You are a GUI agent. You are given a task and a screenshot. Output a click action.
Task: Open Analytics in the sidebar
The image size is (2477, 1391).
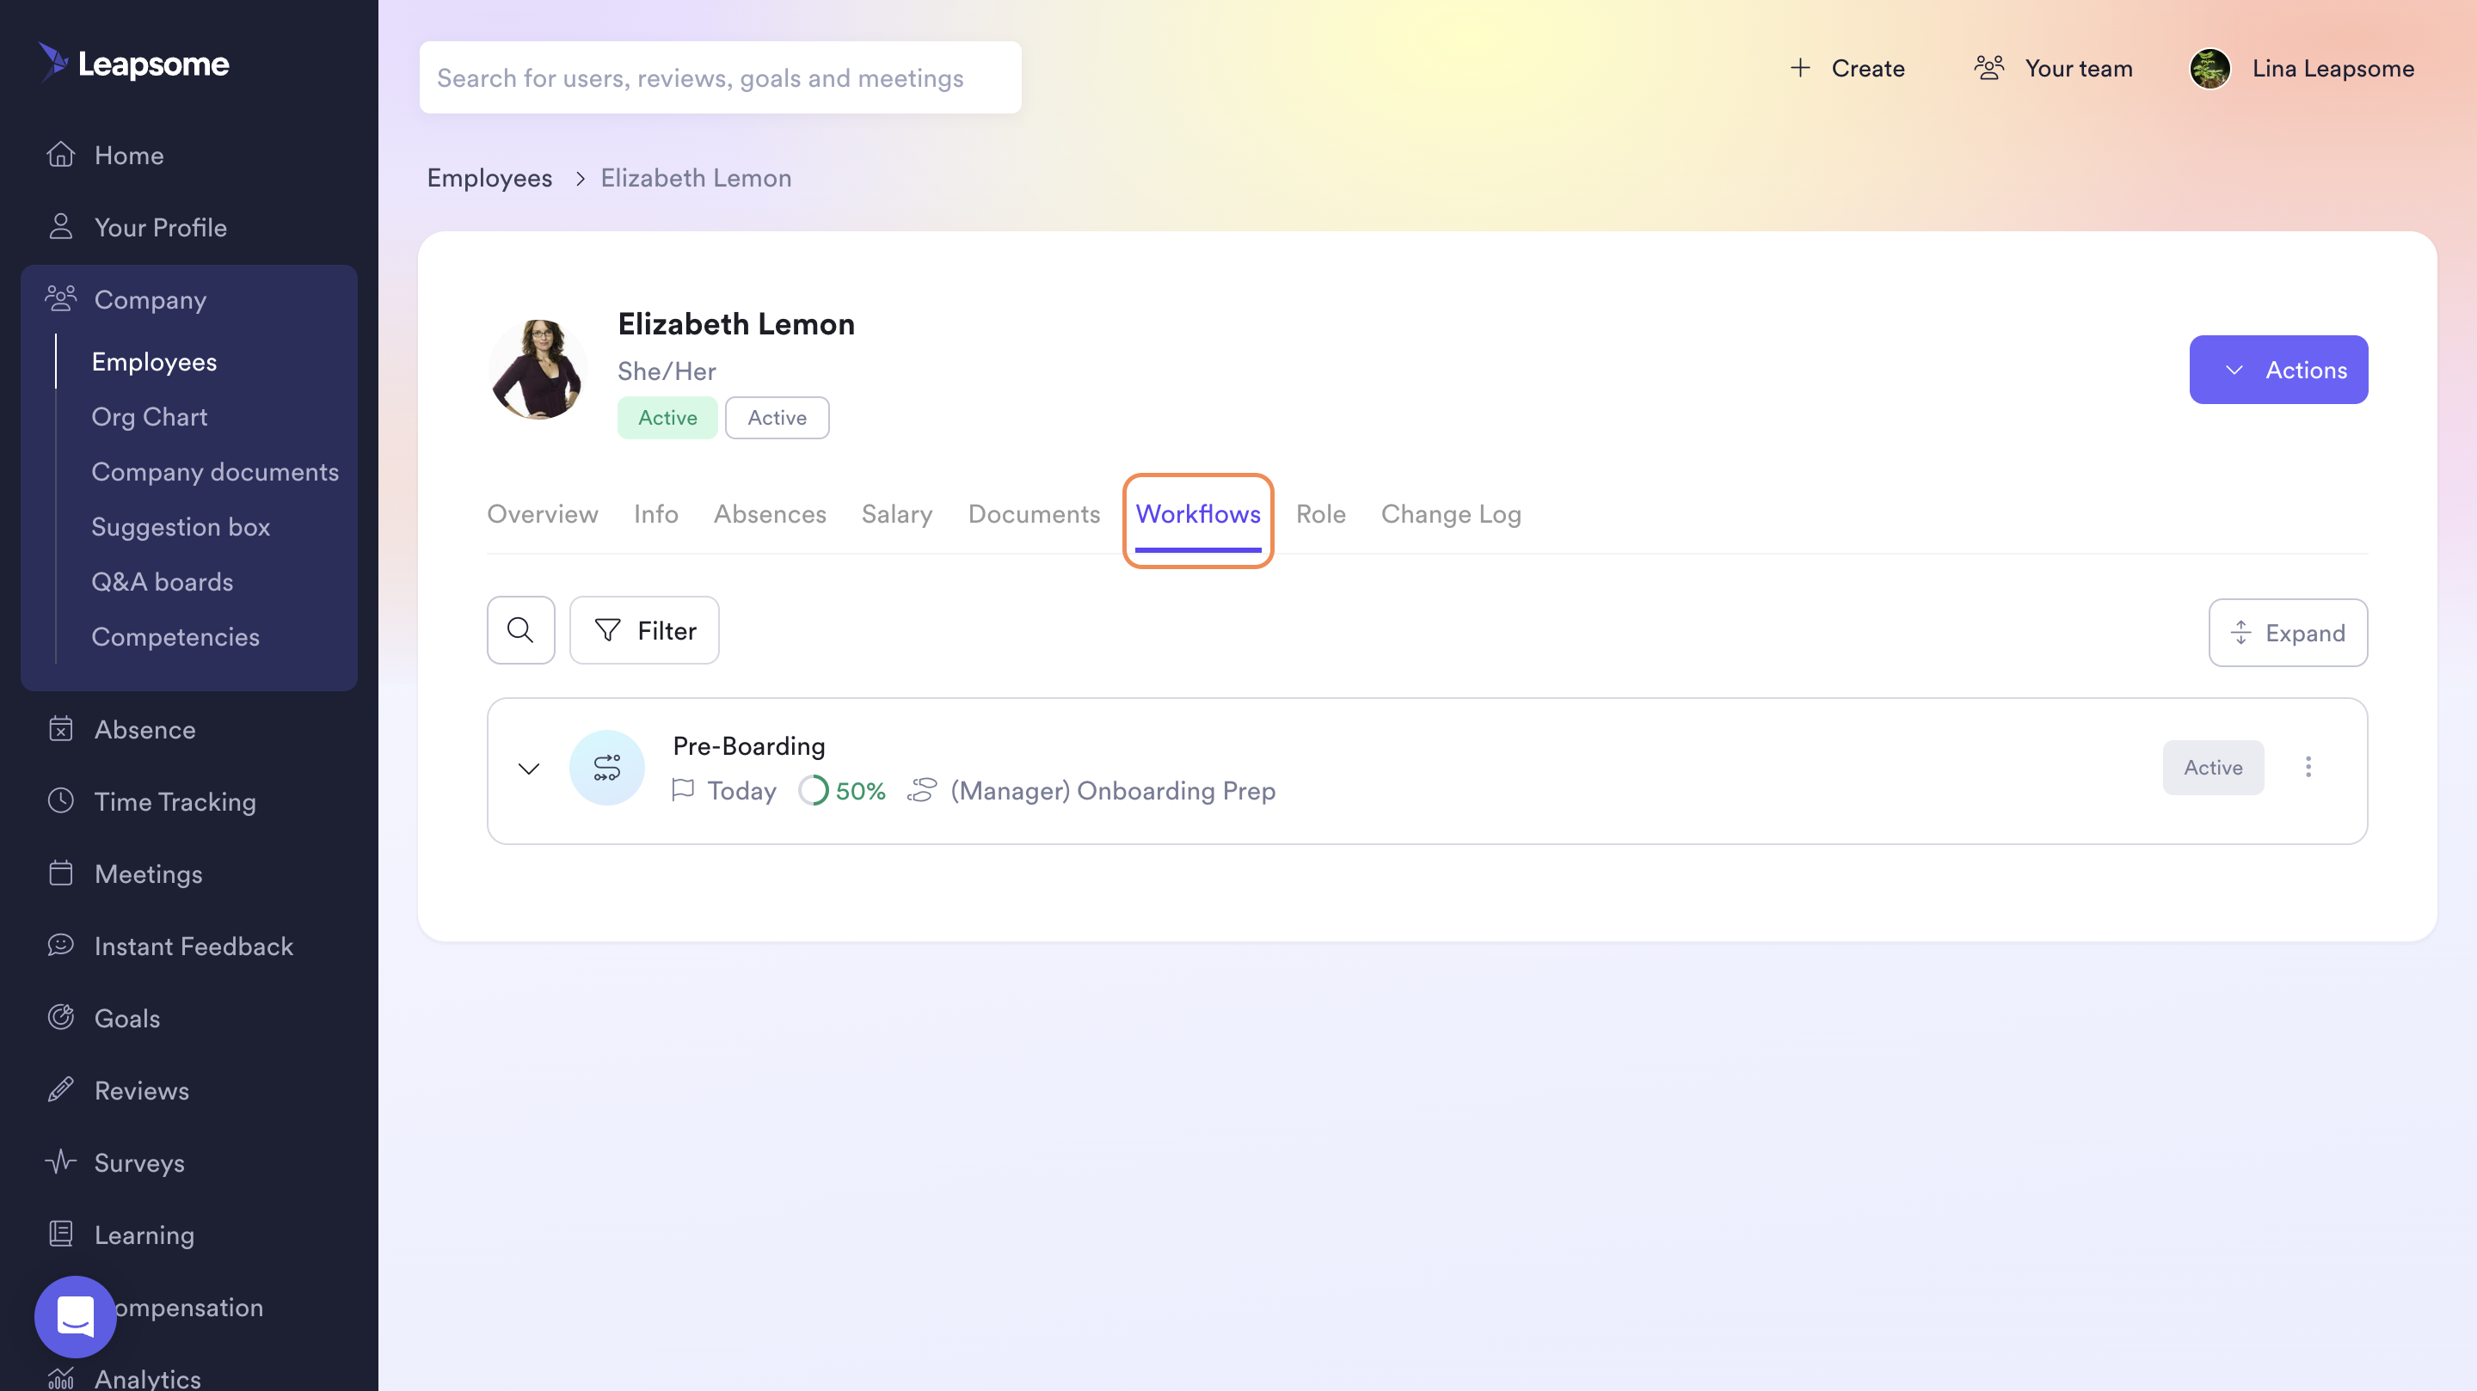click(x=123, y=1377)
